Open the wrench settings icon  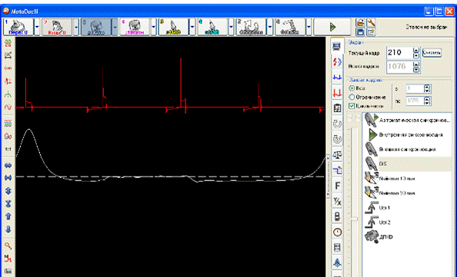tap(371, 22)
